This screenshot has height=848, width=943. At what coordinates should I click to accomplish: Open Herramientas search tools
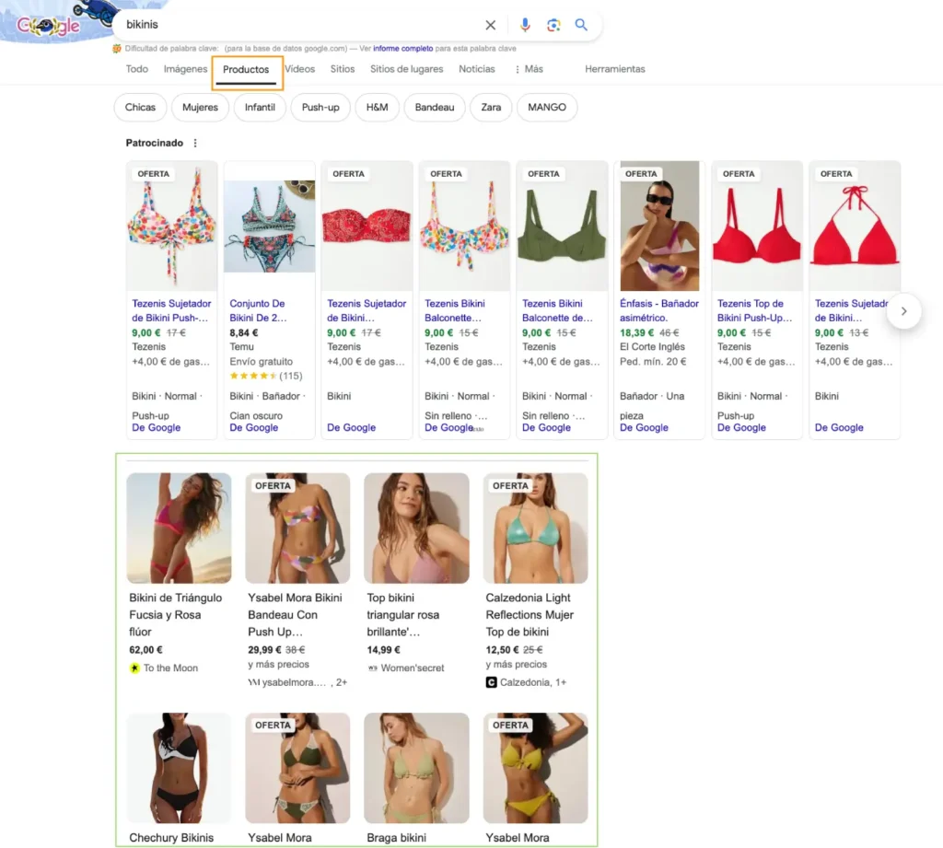[614, 69]
